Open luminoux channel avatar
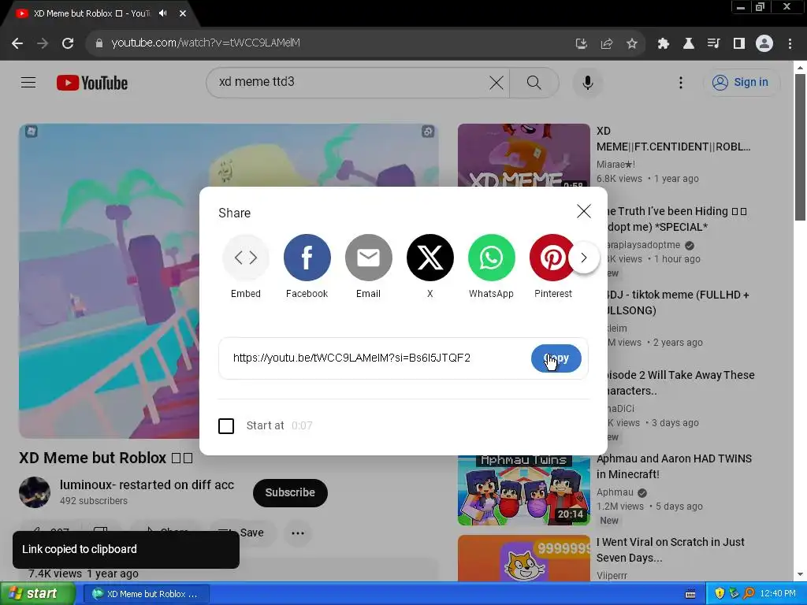Image resolution: width=807 pixels, height=605 pixels. (35, 492)
